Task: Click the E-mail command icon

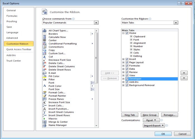Action: click(x=44, y=73)
